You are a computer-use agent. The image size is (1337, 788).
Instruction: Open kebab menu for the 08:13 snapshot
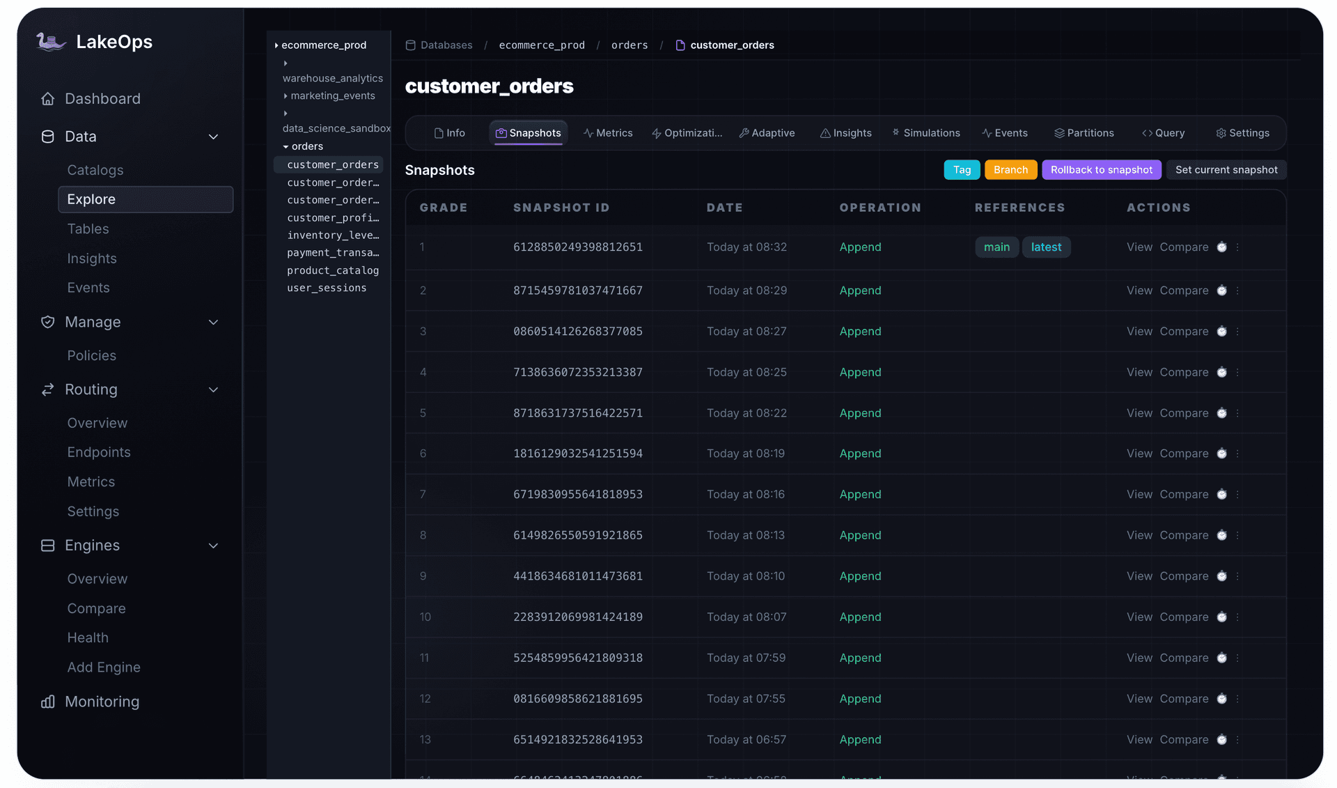point(1237,535)
